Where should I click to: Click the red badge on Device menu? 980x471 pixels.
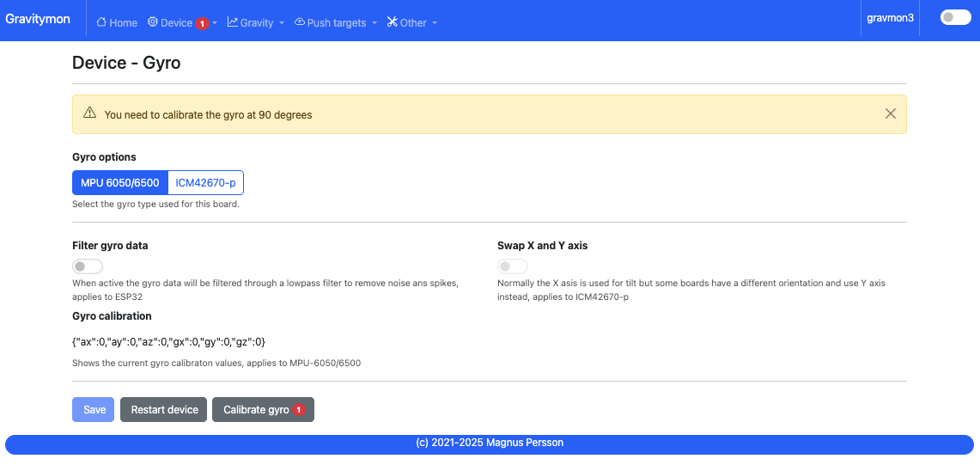(x=202, y=23)
